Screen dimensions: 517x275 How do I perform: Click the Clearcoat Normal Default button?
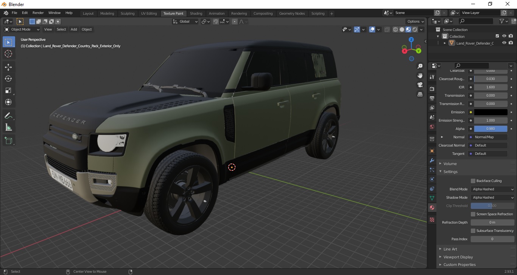[x=487, y=145]
